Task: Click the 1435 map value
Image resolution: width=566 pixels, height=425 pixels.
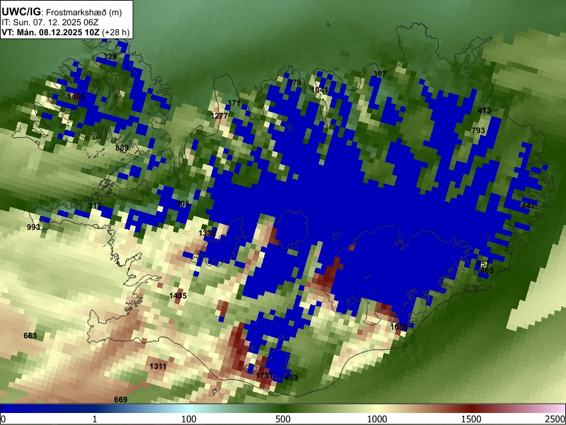Action: [178, 296]
